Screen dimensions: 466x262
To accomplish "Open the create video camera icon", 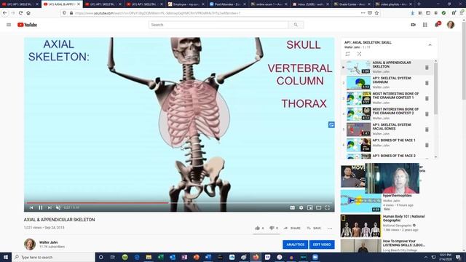I will pos(414,25).
